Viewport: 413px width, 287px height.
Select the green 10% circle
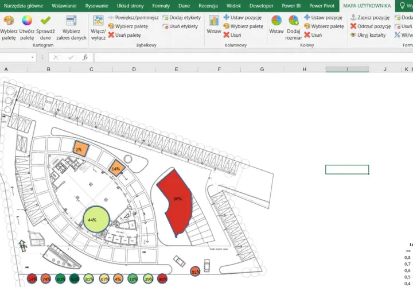pos(133,278)
